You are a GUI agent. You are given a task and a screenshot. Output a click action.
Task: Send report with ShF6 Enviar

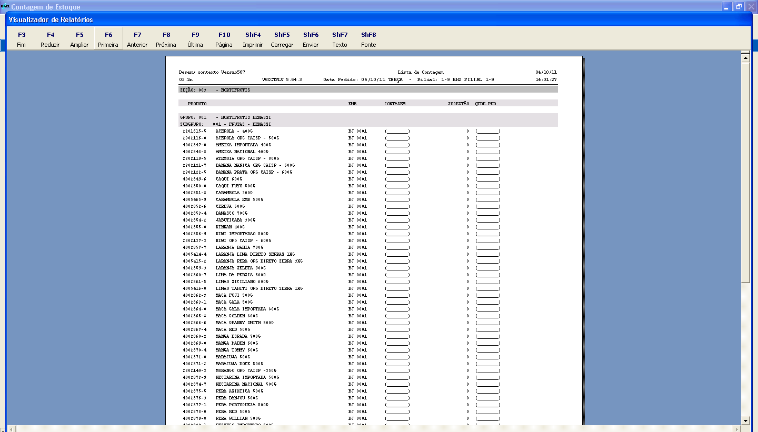pyautogui.click(x=311, y=39)
